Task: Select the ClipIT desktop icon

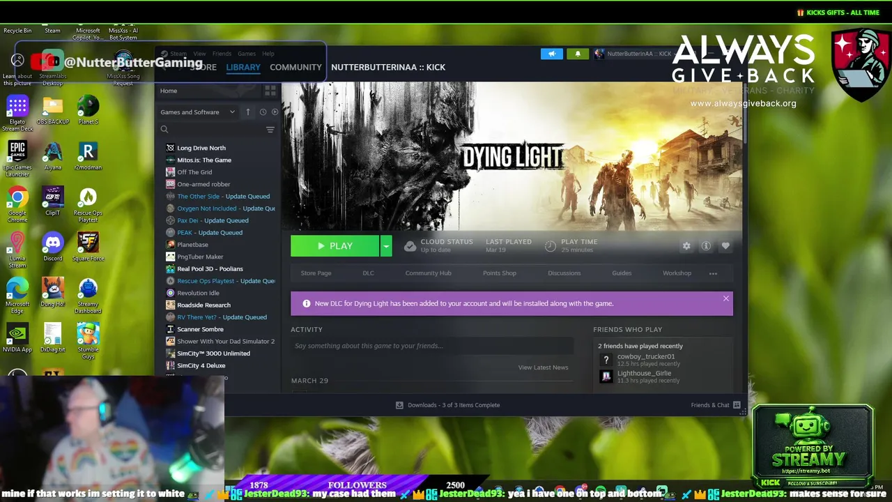Action: pos(53,201)
